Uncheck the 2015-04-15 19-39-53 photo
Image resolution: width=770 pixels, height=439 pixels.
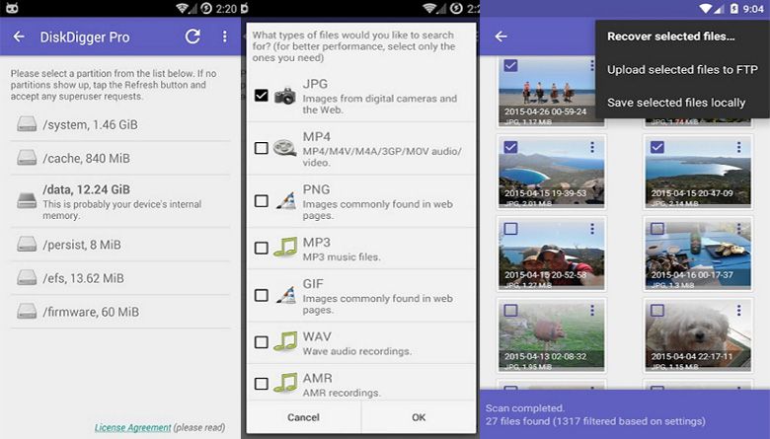[510, 147]
